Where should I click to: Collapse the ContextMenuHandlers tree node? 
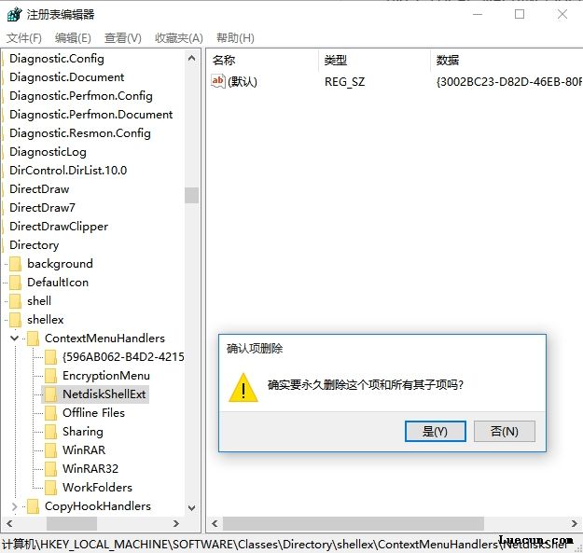(x=14, y=339)
